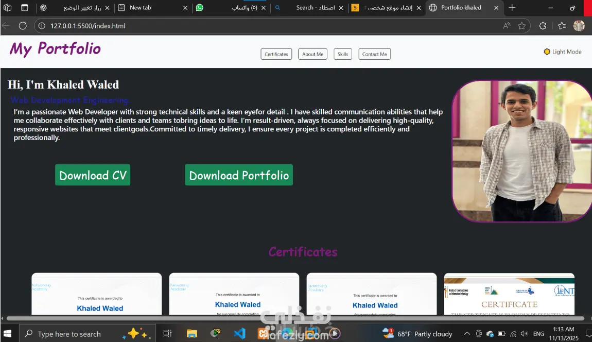592x342 pixels.
Task: Click the browser back arrow
Action: 6,26
